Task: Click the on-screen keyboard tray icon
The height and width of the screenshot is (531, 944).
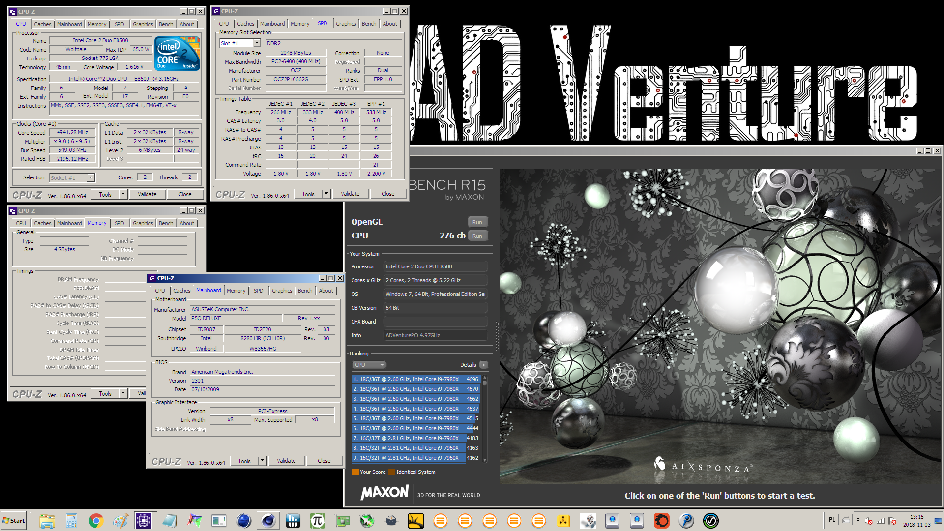Action: (x=846, y=520)
